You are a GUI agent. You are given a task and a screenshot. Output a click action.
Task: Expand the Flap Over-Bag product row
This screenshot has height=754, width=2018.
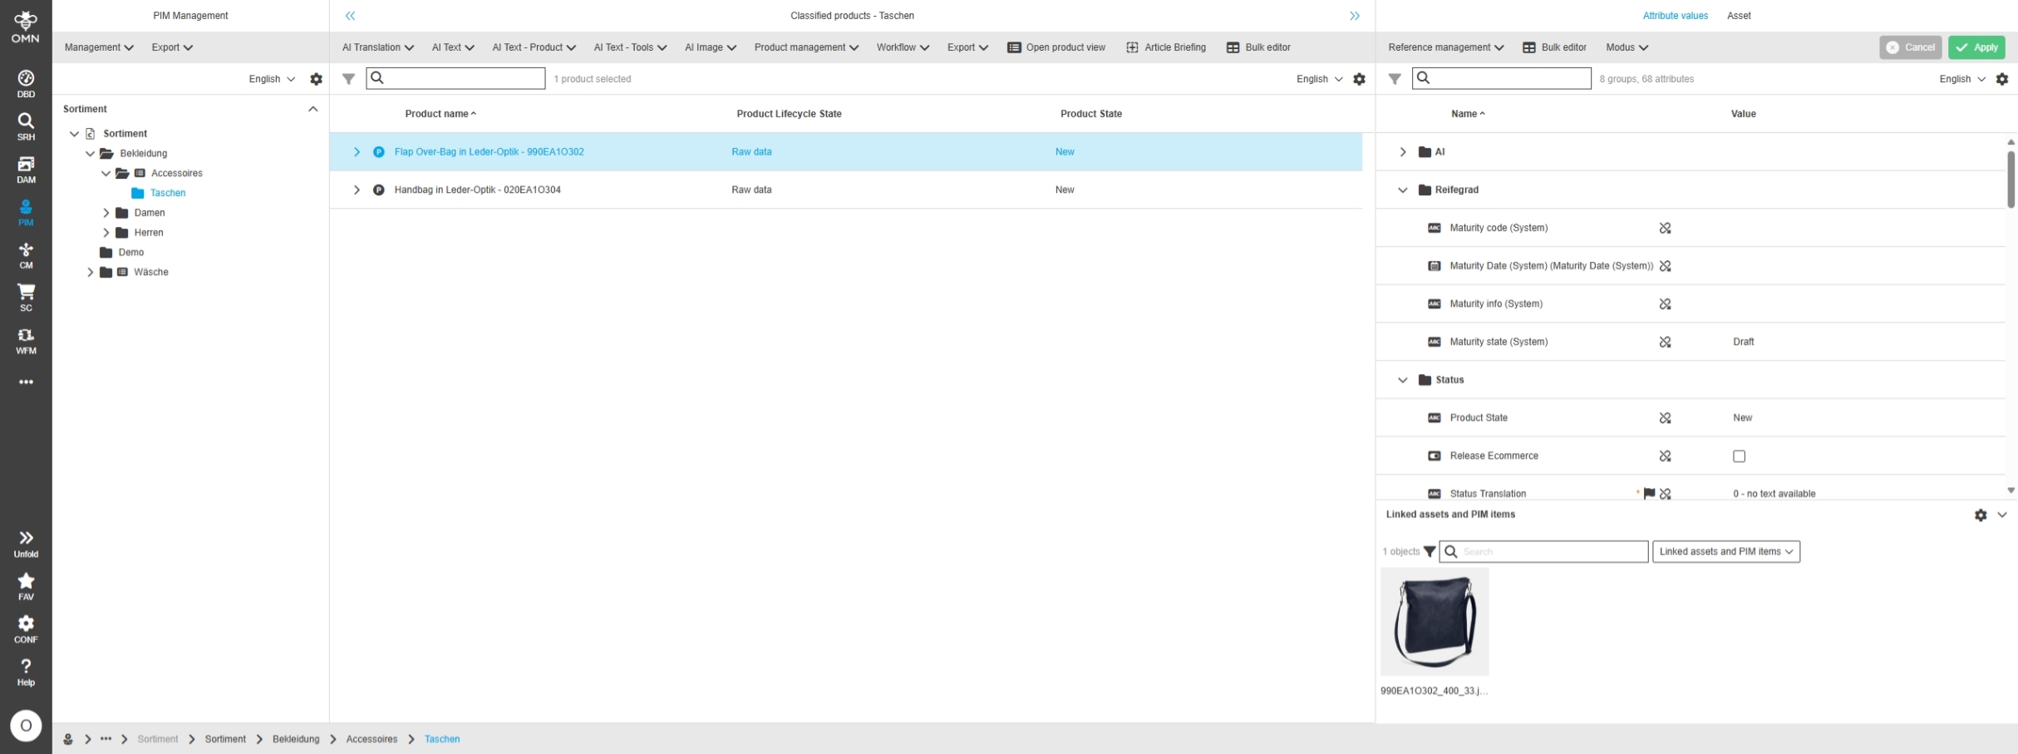(x=357, y=152)
